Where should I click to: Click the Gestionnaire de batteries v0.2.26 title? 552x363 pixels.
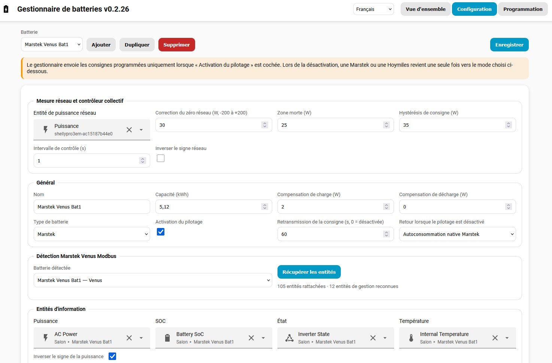click(x=73, y=9)
